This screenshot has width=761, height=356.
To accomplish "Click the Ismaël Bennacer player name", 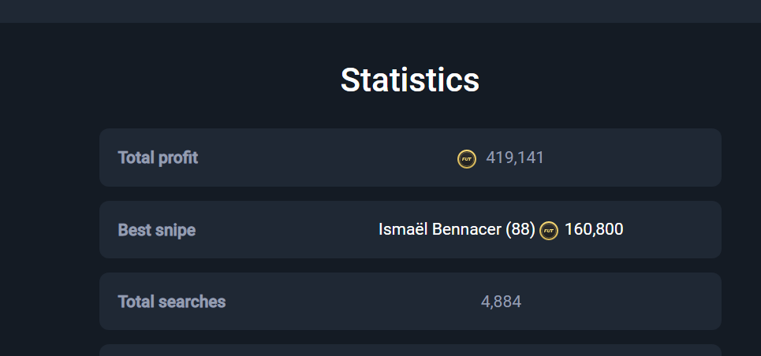I will 439,230.
